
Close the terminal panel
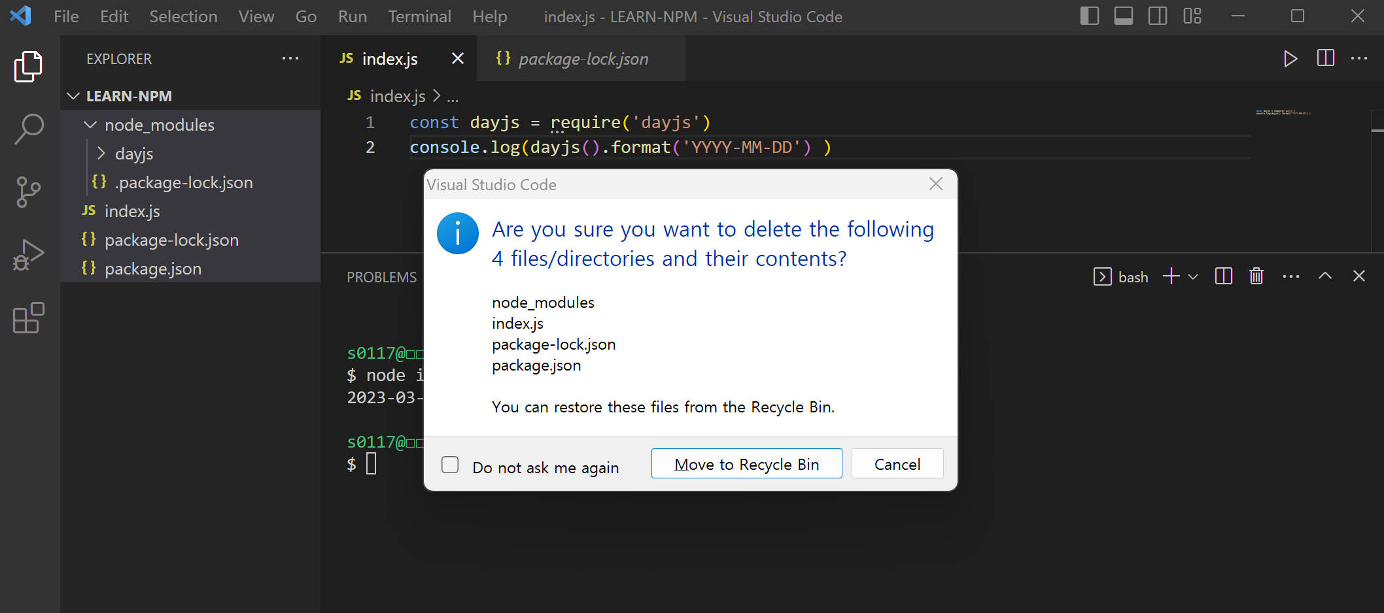(1358, 276)
